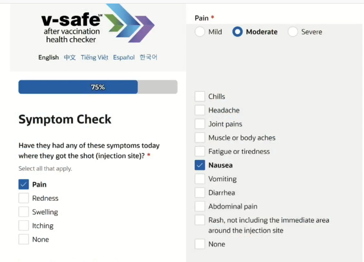The height and width of the screenshot is (262, 364).
Task: Switch language to 中文
Action: click(70, 57)
